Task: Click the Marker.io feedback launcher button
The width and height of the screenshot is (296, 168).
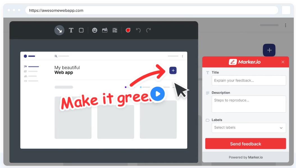Action: (269, 50)
